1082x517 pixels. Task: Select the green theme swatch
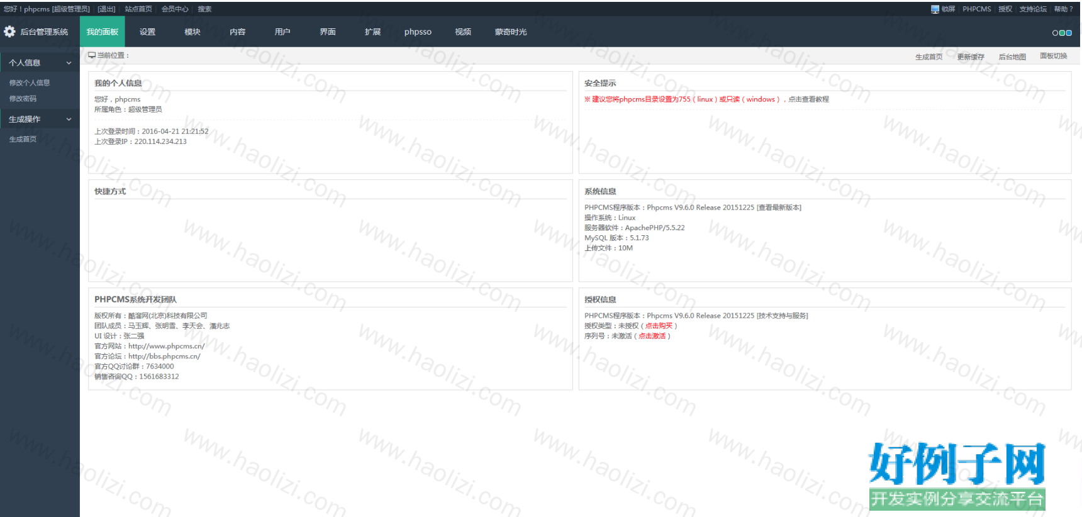click(1062, 33)
